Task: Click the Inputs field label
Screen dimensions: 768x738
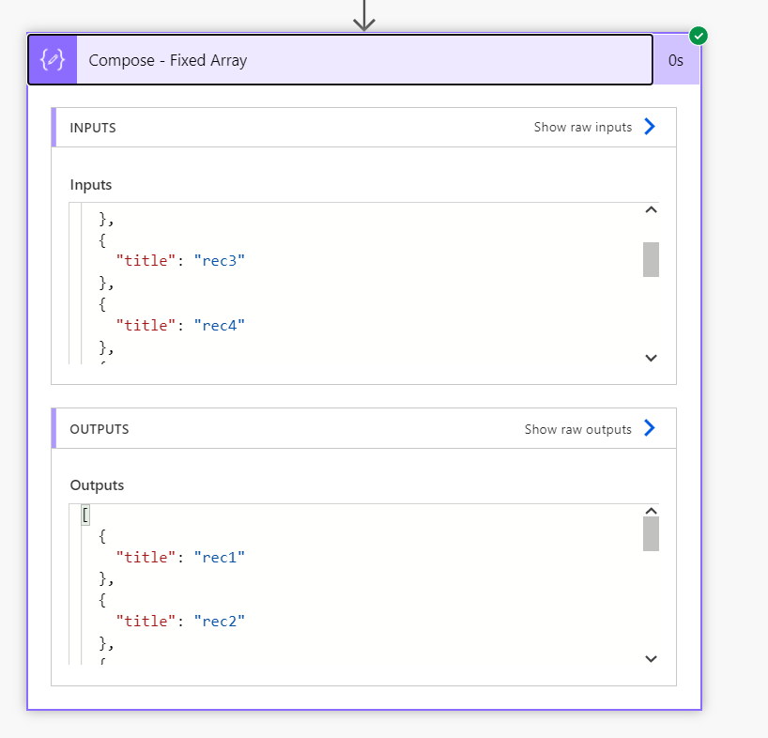Action: (x=91, y=185)
